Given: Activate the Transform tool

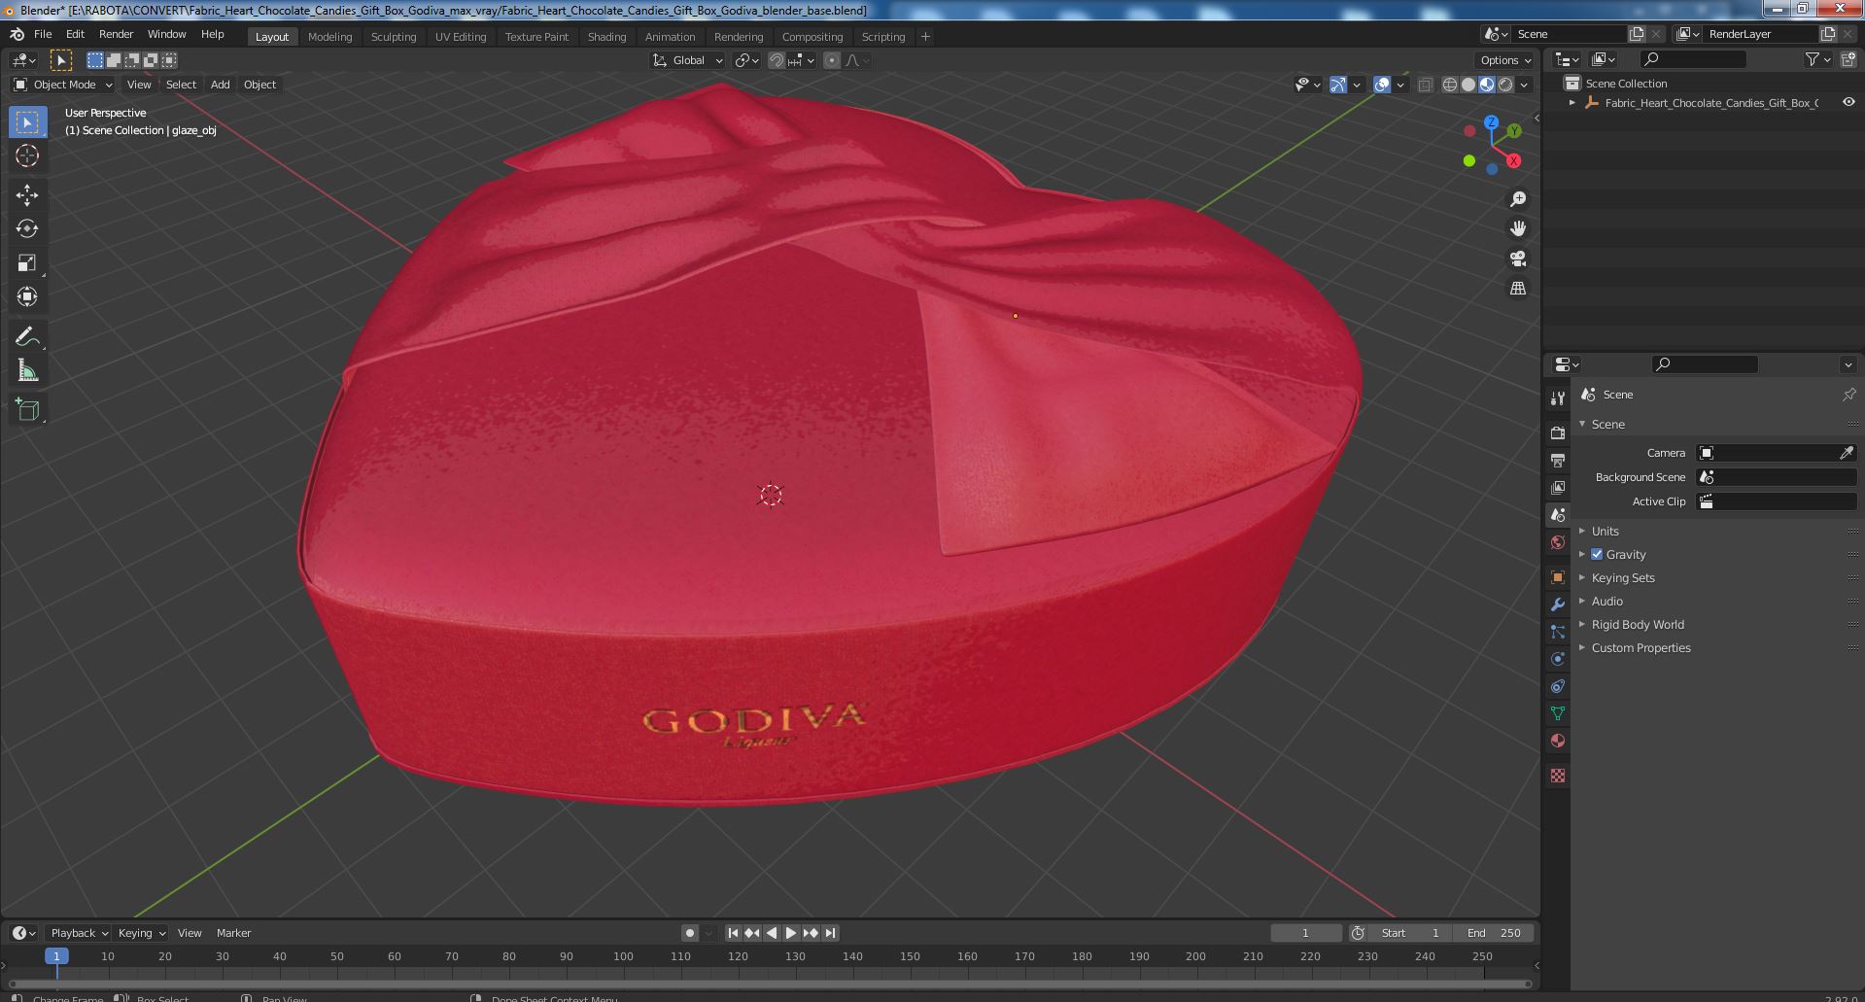Looking at the screenshot, I should [27, 296].
